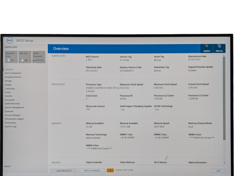Click Signed Firmware Update Enabled value
234x176 pixels.
click(x=192, y=70)
